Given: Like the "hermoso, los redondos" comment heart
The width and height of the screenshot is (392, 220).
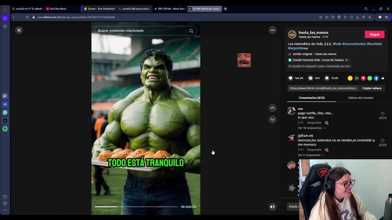Looking at the screenshot, I should click(383, 141).
